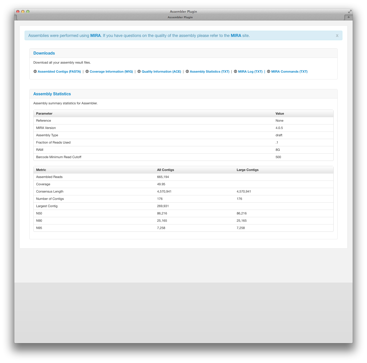Click download icon beside Assembly Statistics link
The width and height of the screenshot is (367, 363).
pyautogui.click(x=187, y=71)
